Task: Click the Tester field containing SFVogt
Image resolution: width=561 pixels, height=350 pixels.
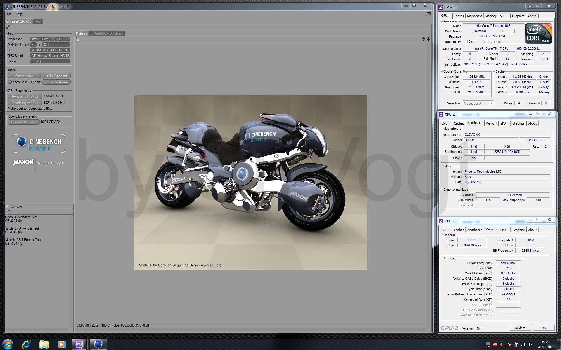Action: [50, 61]
